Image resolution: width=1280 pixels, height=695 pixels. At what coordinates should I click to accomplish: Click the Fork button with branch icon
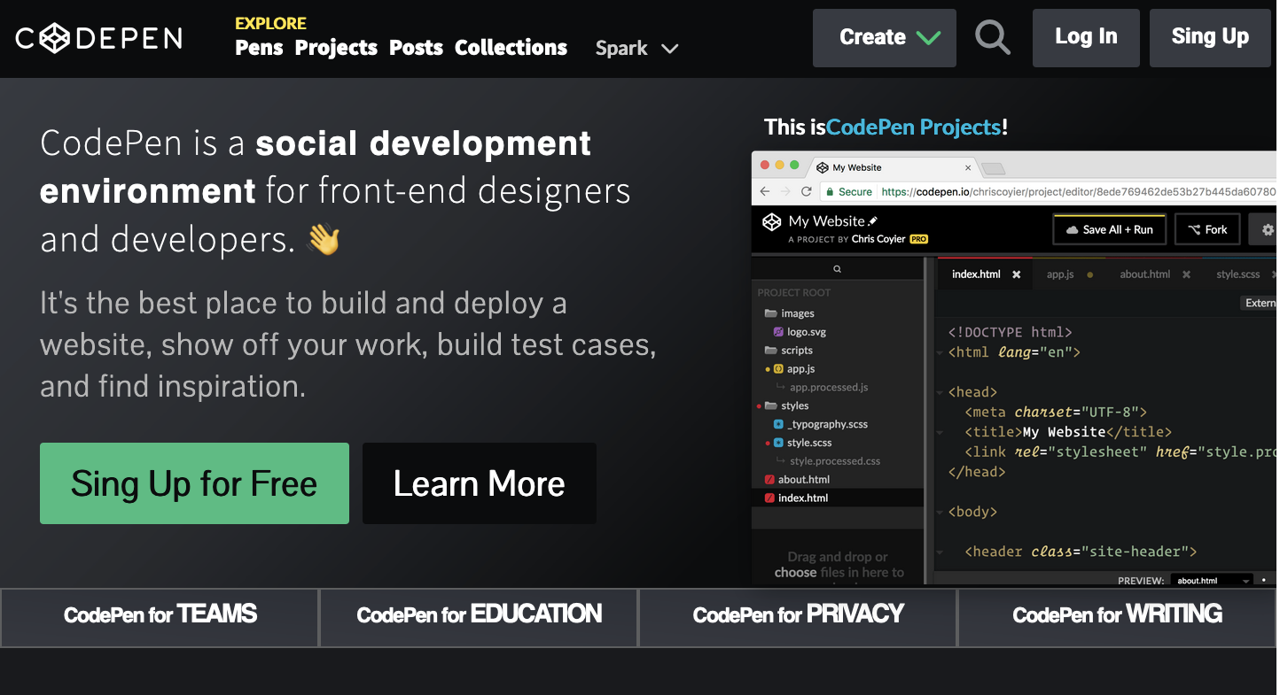pyautogui.click(x=1207, y=228)
